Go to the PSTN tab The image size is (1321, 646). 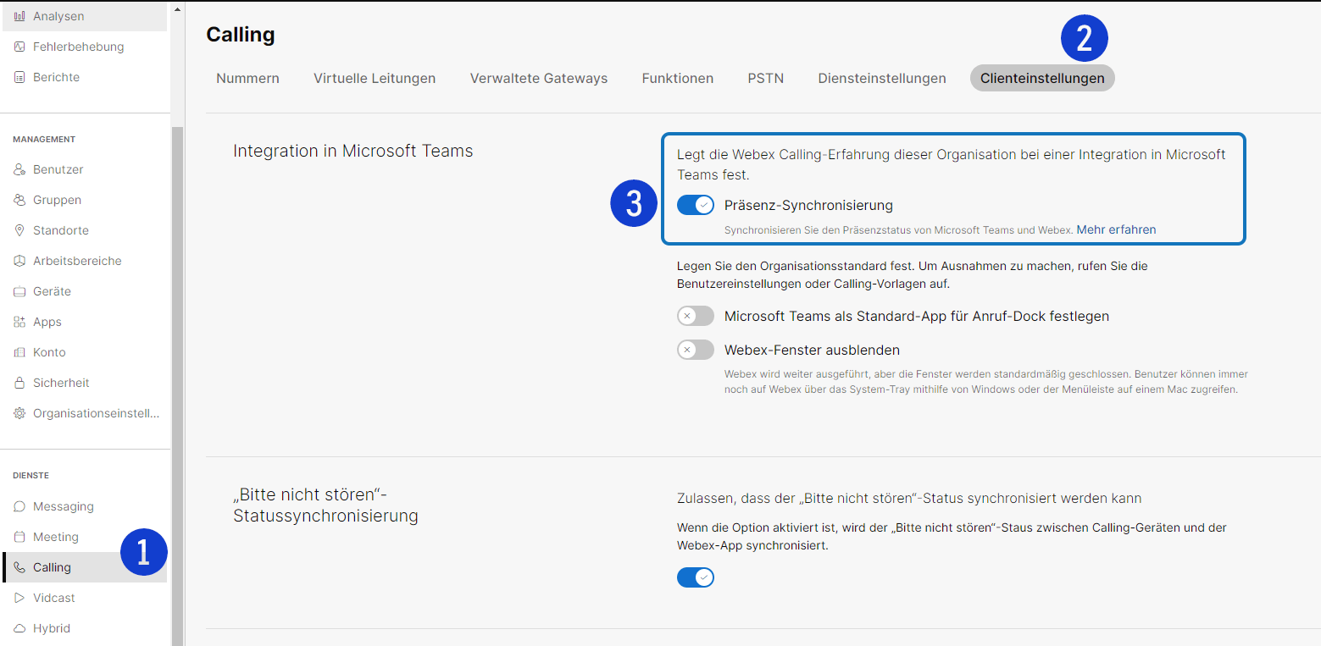[766, 78]
